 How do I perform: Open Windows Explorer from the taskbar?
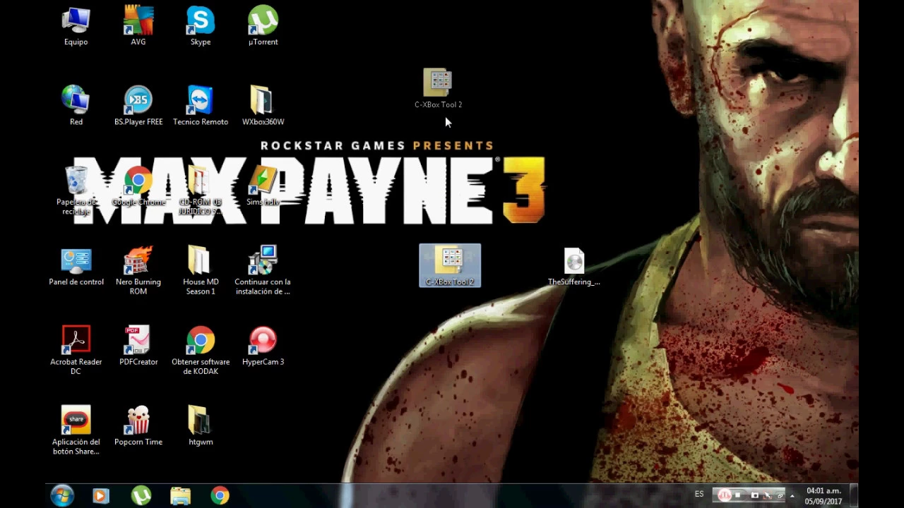[x=180, y=496]
